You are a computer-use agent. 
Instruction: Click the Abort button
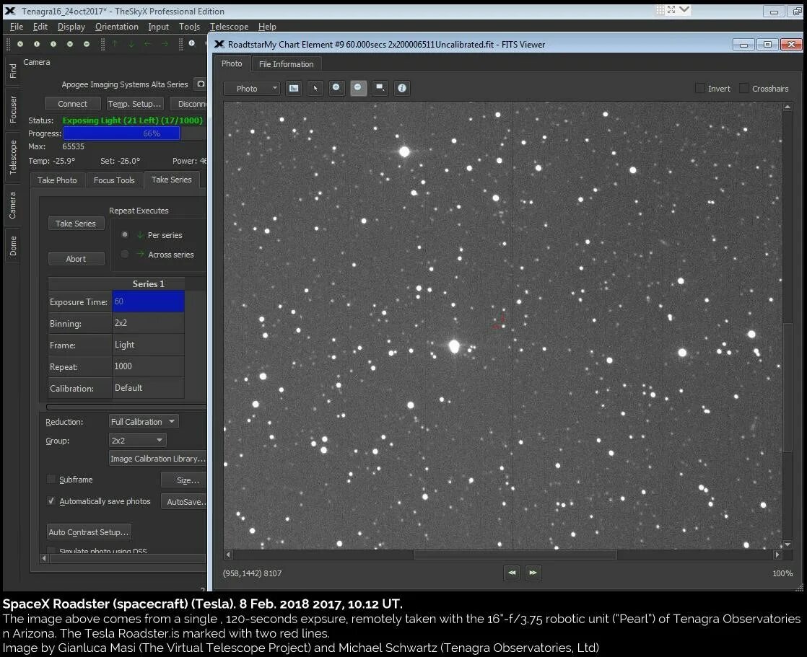pyautogui.click(x=77, y=259)
